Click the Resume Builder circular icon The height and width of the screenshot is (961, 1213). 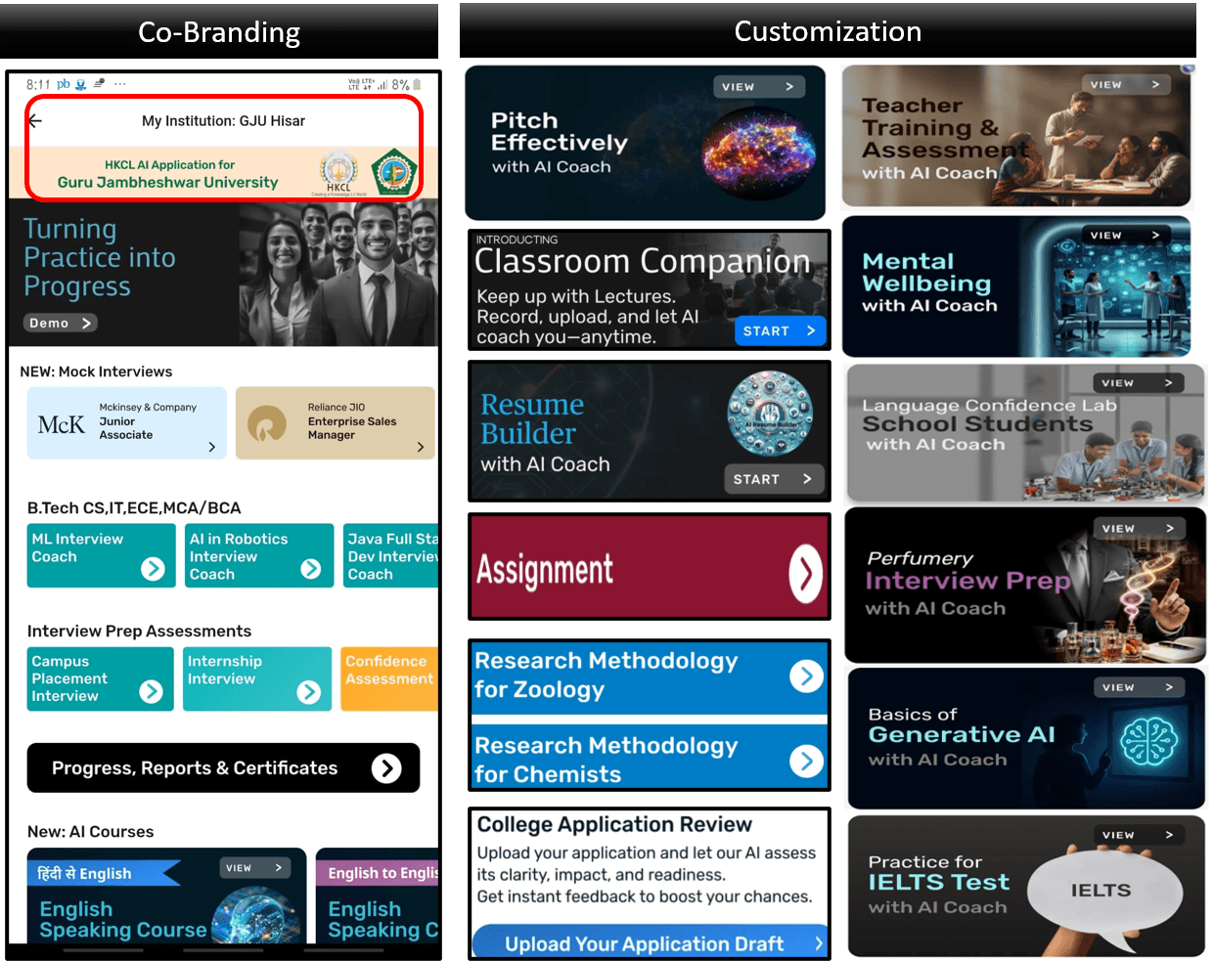pos(770,413)
